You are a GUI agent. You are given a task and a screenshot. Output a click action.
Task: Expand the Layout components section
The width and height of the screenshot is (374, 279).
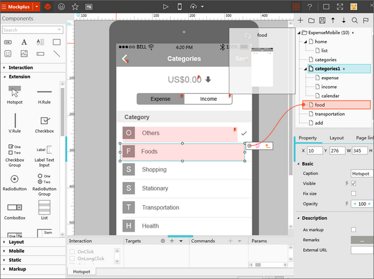point(16,242)
